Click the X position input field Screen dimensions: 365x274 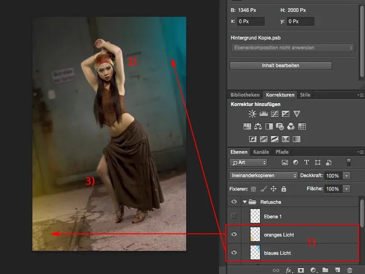click(x=250, y=21)
